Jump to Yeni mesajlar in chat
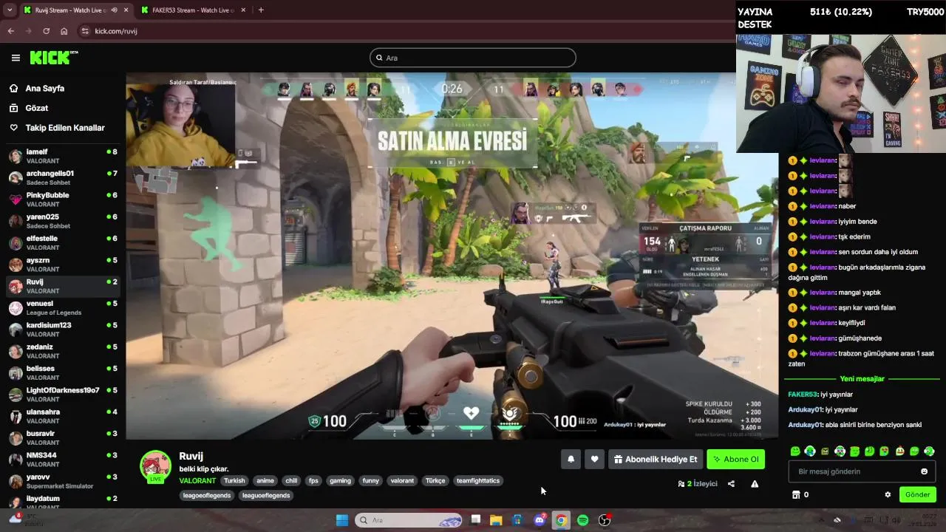946x532 pixels. 862,378
